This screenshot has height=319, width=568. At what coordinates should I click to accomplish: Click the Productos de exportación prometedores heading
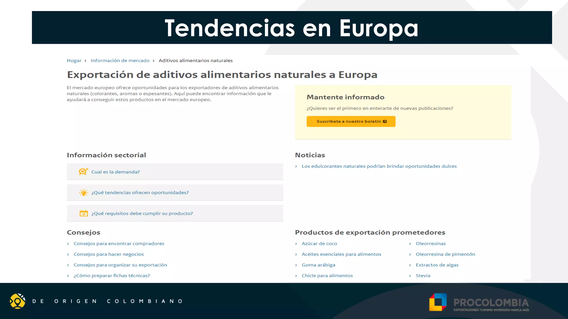pos(370,232)
